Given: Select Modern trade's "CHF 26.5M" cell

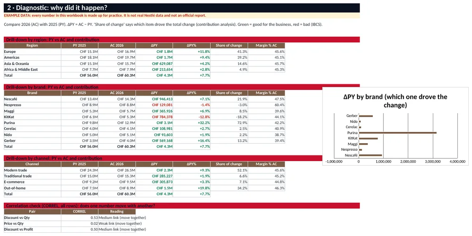Looking at the screenshot, I should pos(117,170).
